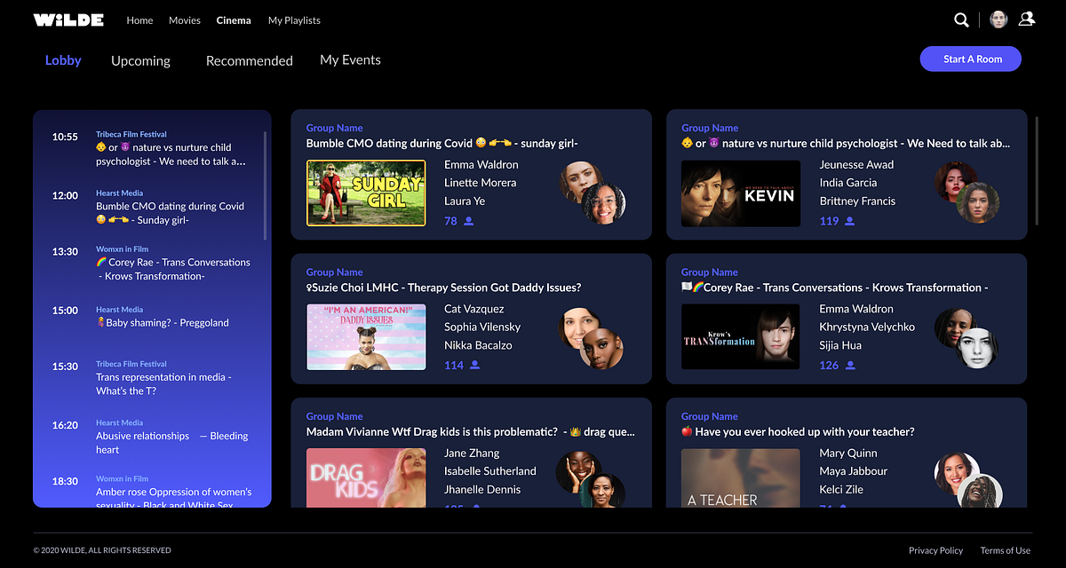Click host name India Garcia
1066x568 pixels.
point(848,183)
